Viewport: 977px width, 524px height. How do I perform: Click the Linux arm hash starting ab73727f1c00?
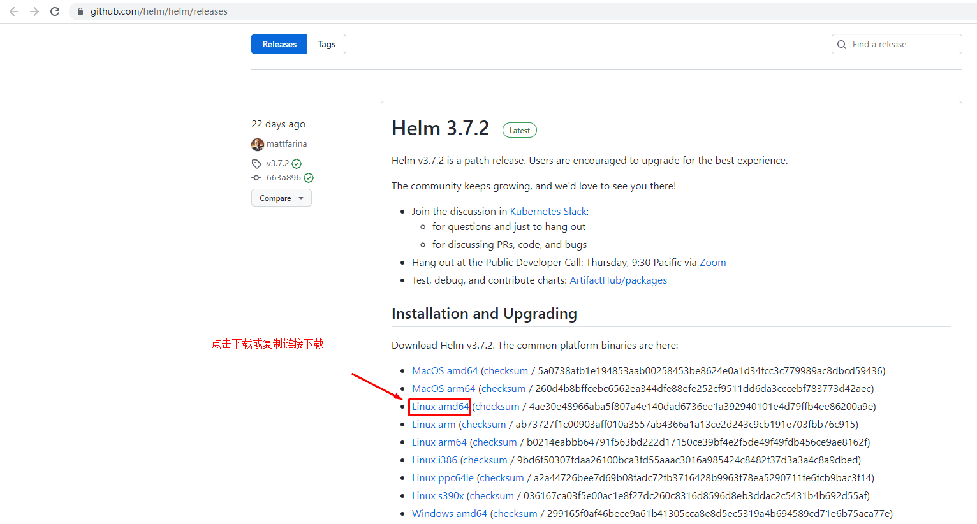pos(686,425)
